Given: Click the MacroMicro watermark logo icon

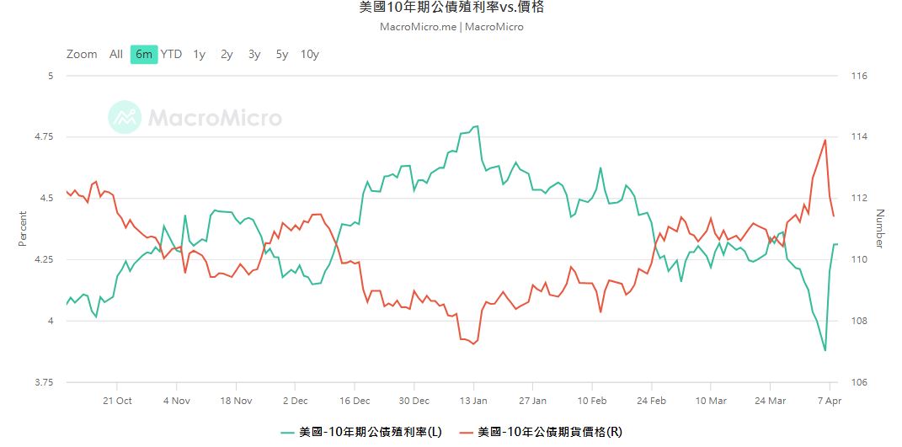Looking at the screenshot, I should click(x=125, y=117).
